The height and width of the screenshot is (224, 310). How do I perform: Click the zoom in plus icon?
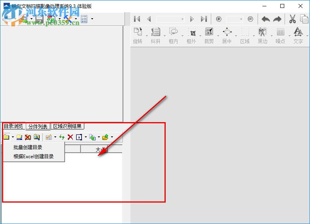click(219, 19)
